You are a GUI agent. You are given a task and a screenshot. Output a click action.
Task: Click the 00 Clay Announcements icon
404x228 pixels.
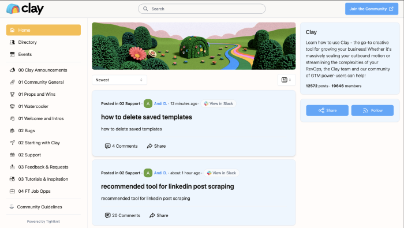click(12, 70)
